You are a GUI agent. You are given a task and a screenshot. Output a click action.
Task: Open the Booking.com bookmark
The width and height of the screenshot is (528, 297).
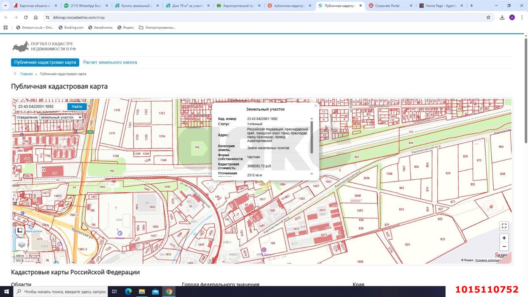point(71,28)
